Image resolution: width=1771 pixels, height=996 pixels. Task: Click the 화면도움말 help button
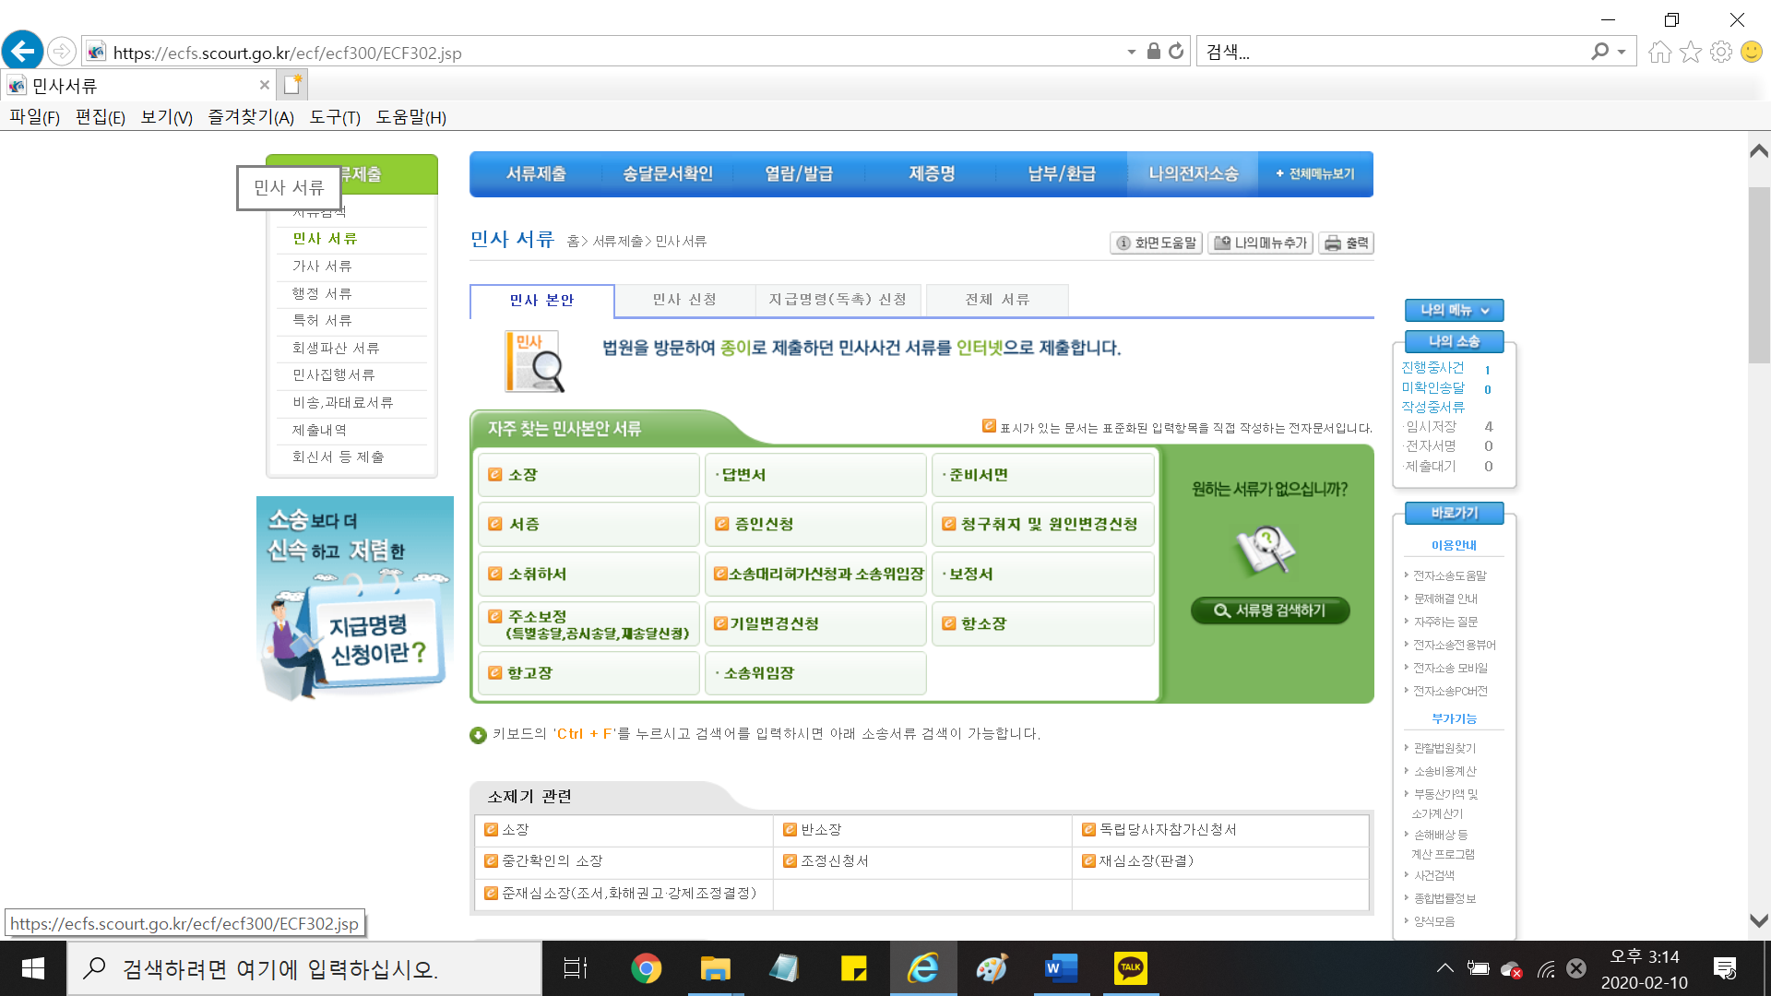[x=1156, y=243]
